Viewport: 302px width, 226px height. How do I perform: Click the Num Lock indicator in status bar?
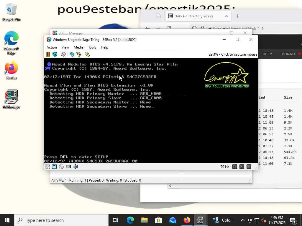234,167
